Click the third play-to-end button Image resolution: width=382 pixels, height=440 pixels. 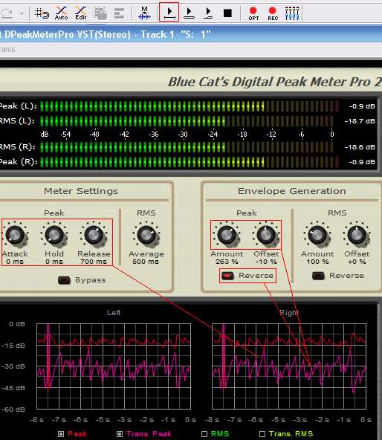(x=208, y=13)
